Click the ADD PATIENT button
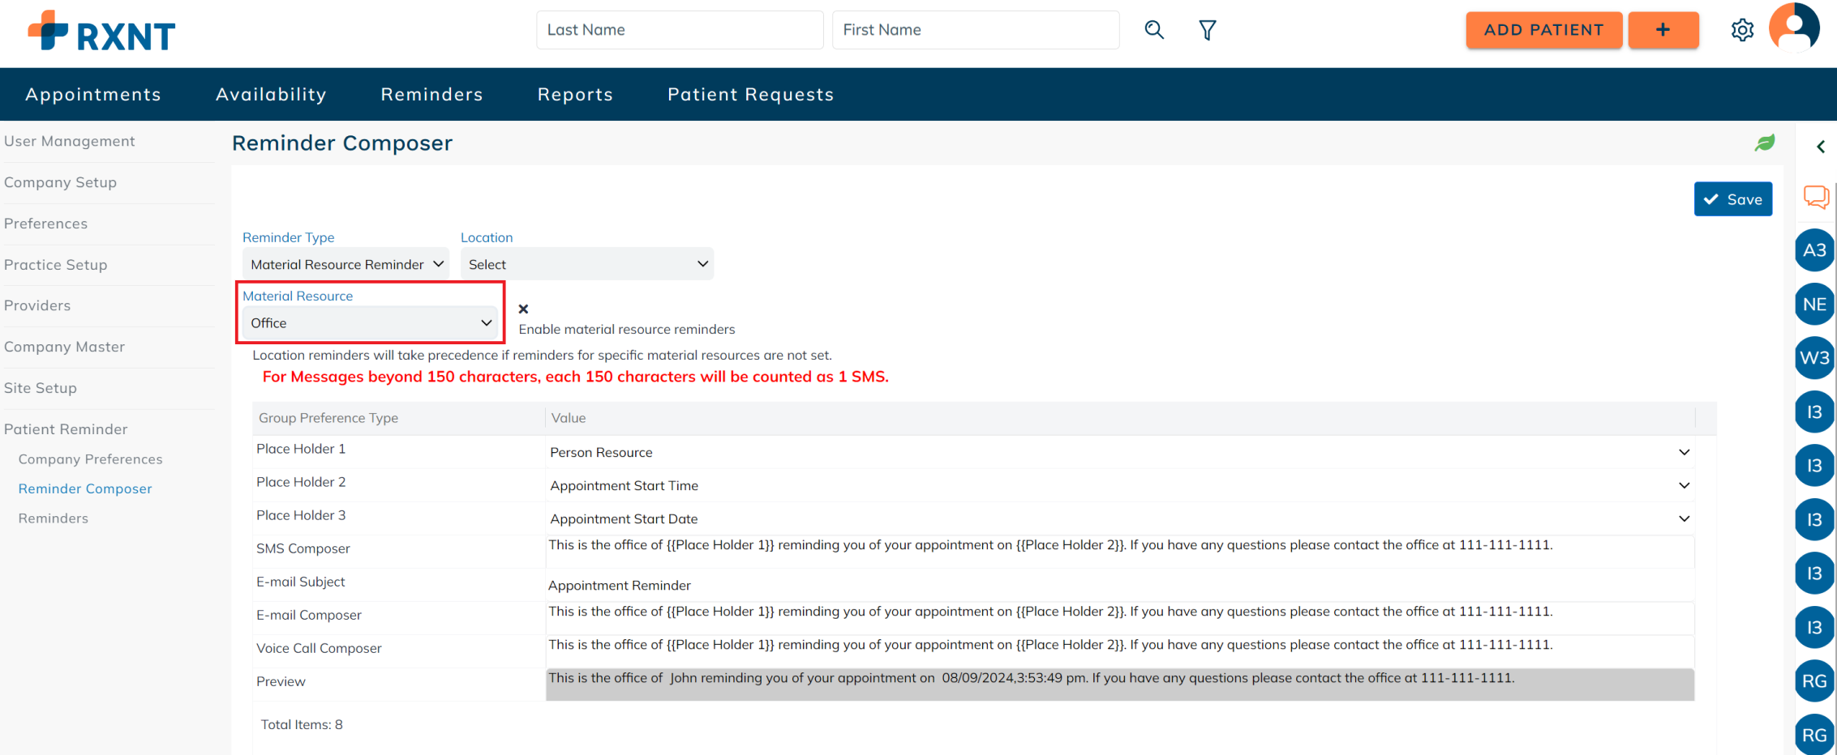Image resolution: width=1837 pixels, height=755 pixels. pos(1543,30)
